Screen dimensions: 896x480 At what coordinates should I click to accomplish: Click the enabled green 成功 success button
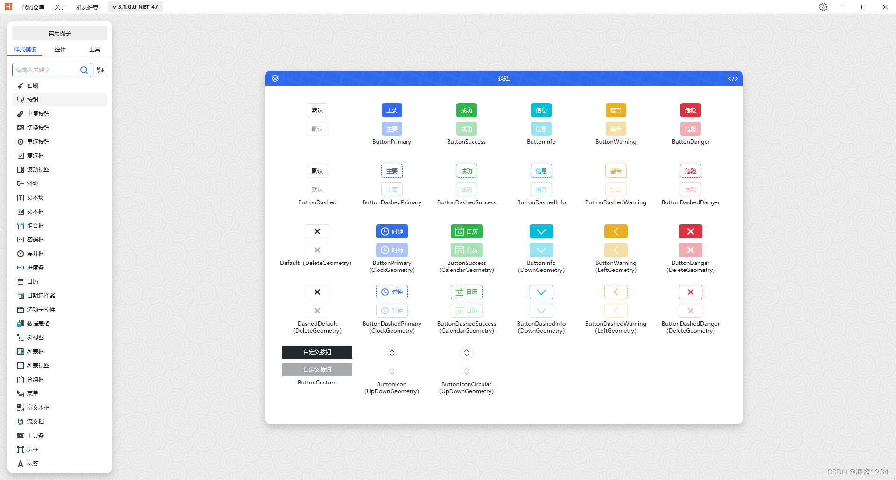click(467, 110)
